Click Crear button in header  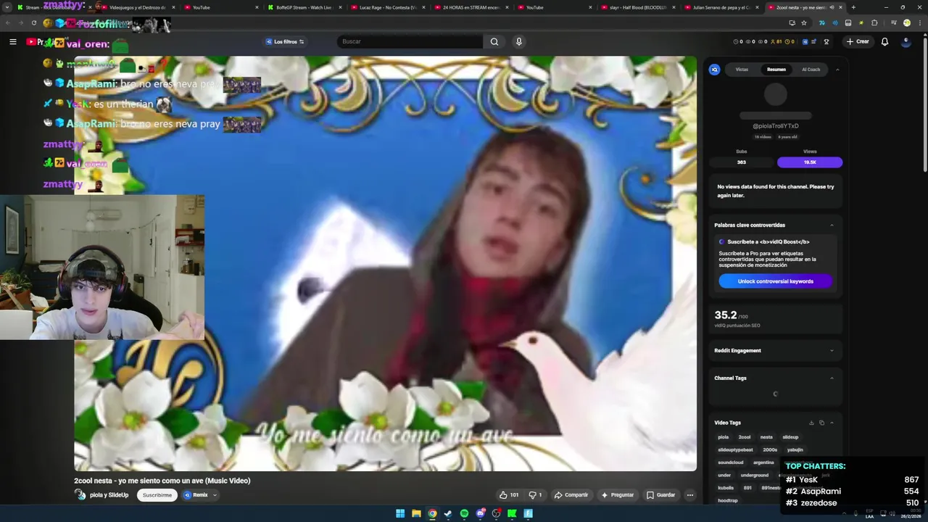tap(857, 41)
